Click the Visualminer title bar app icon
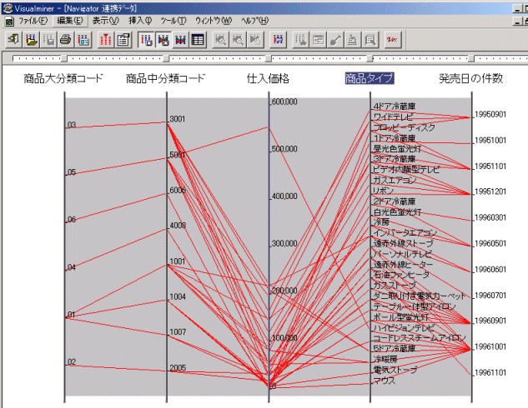528x408 pixels. click(8, 8)
